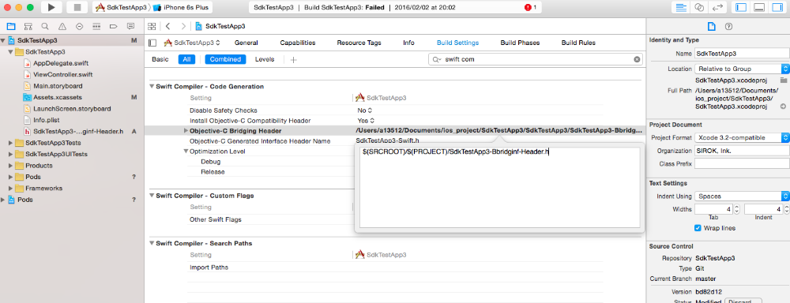Reveal project folder in Finder
Image resolution: width=790 pixels, height=303 pixels.
(784, 80)
